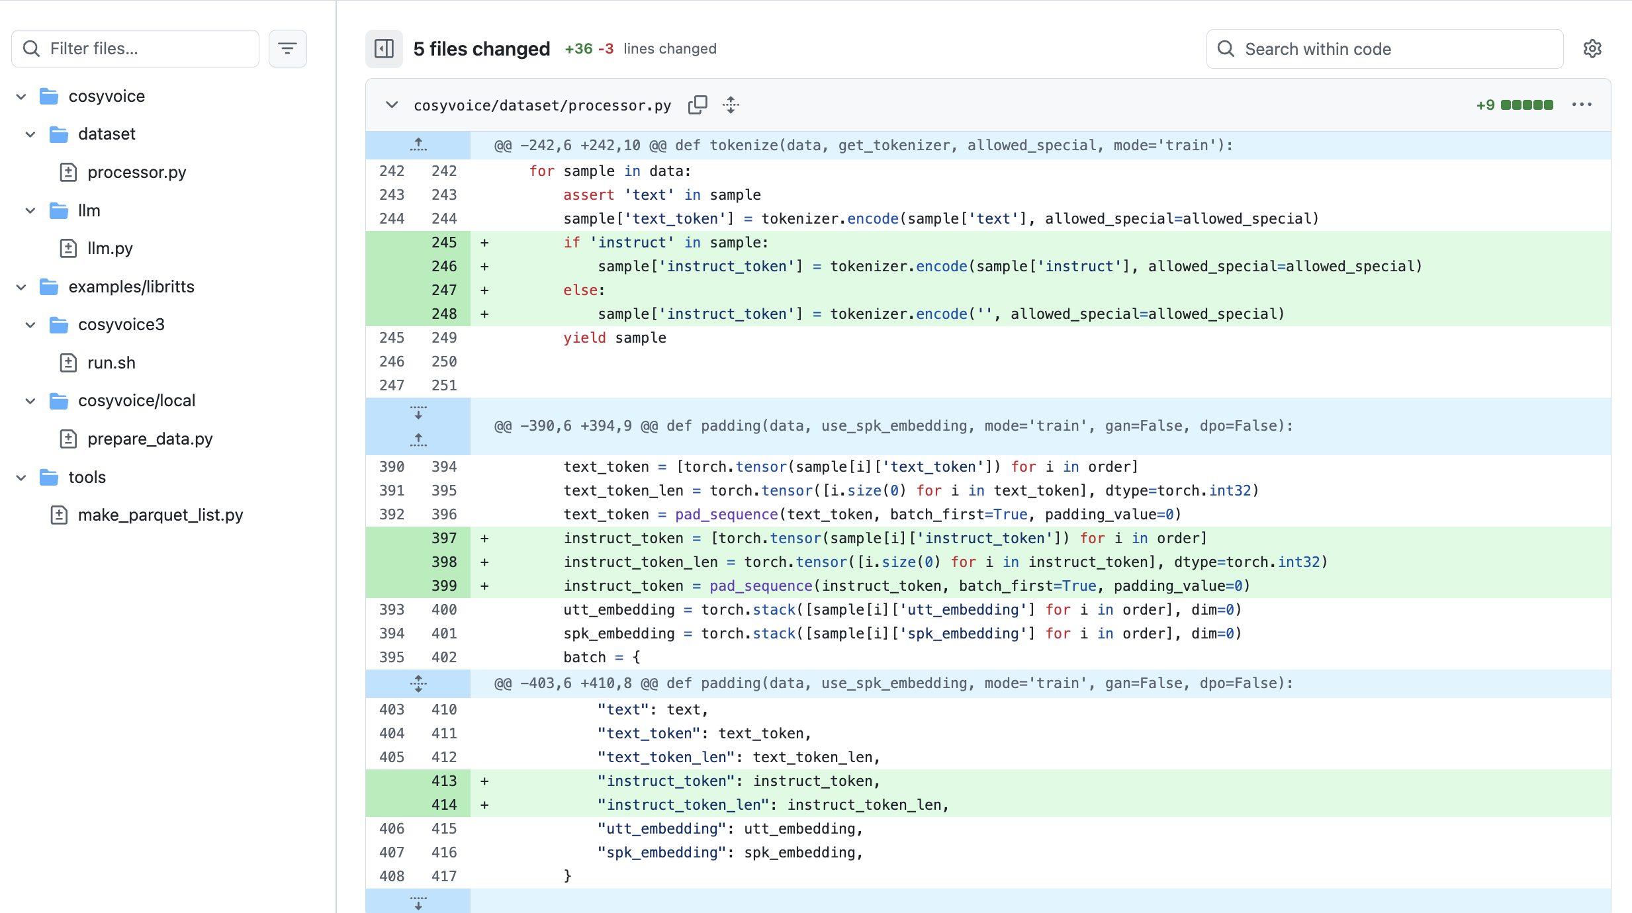Expand code between lines 402 and 410
This screenshot has width=1632, height=913.
click(x=418, y=683)
